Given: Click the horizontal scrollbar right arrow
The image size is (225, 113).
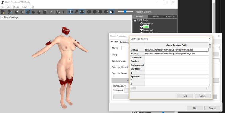Looking at the screenshot, I should (x=207, y=88).
